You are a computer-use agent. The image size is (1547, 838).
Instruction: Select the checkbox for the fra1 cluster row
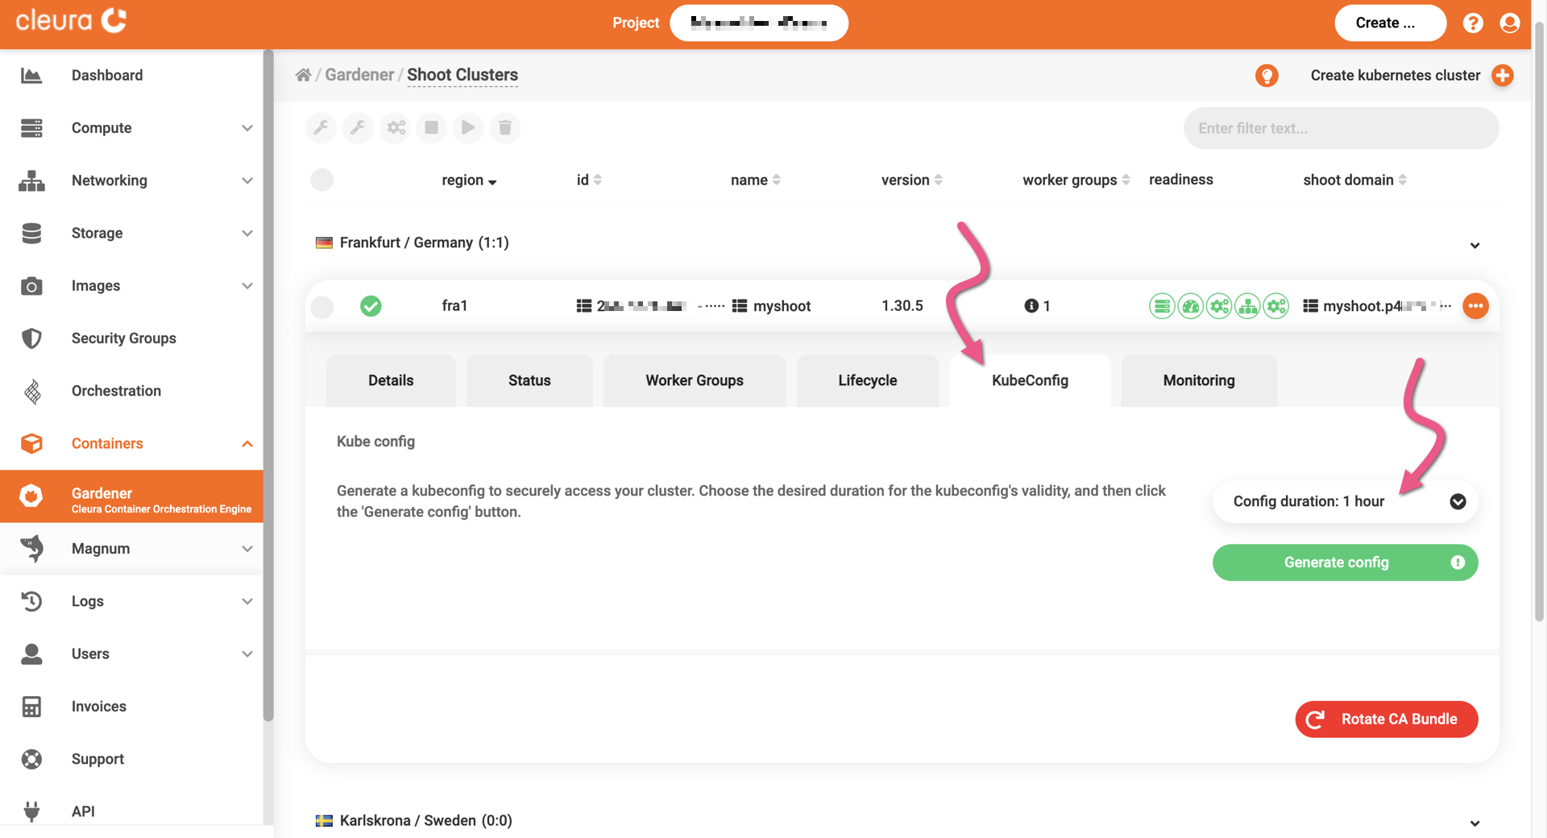(x=321, y=306)
